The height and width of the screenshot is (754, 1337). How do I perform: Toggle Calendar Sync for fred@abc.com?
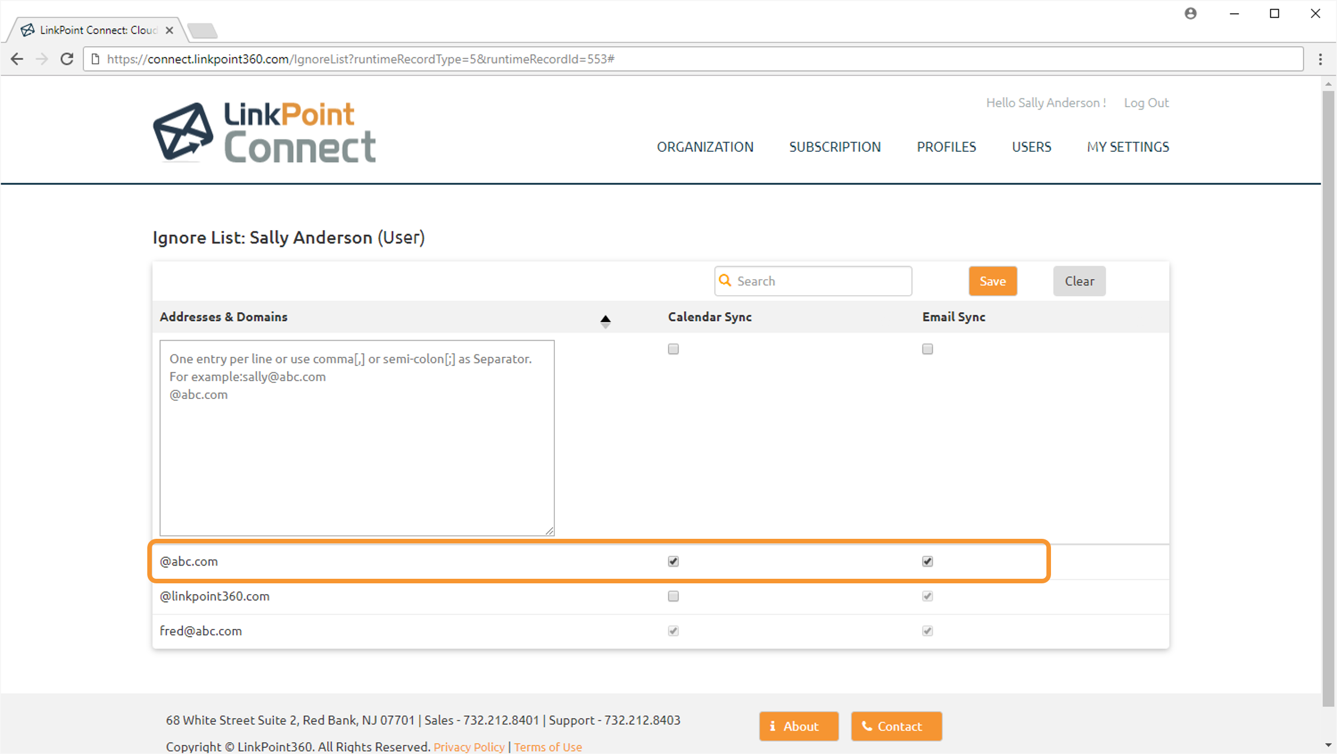tap(673, 631)
